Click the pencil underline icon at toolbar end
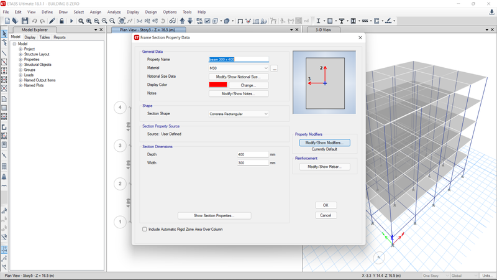Viewport: 497px width, 280px height. 388,21
